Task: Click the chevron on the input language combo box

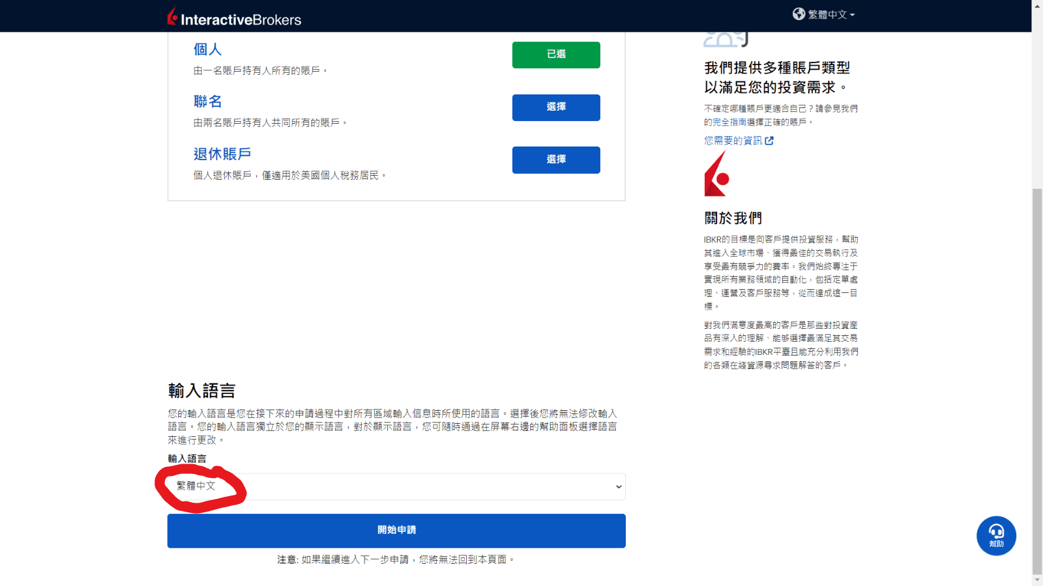Action: pyautogui.click(x=617, y=486)
